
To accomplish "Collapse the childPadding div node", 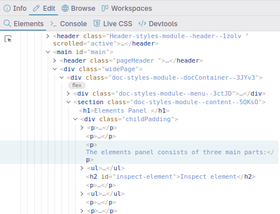I will [75, 119].
